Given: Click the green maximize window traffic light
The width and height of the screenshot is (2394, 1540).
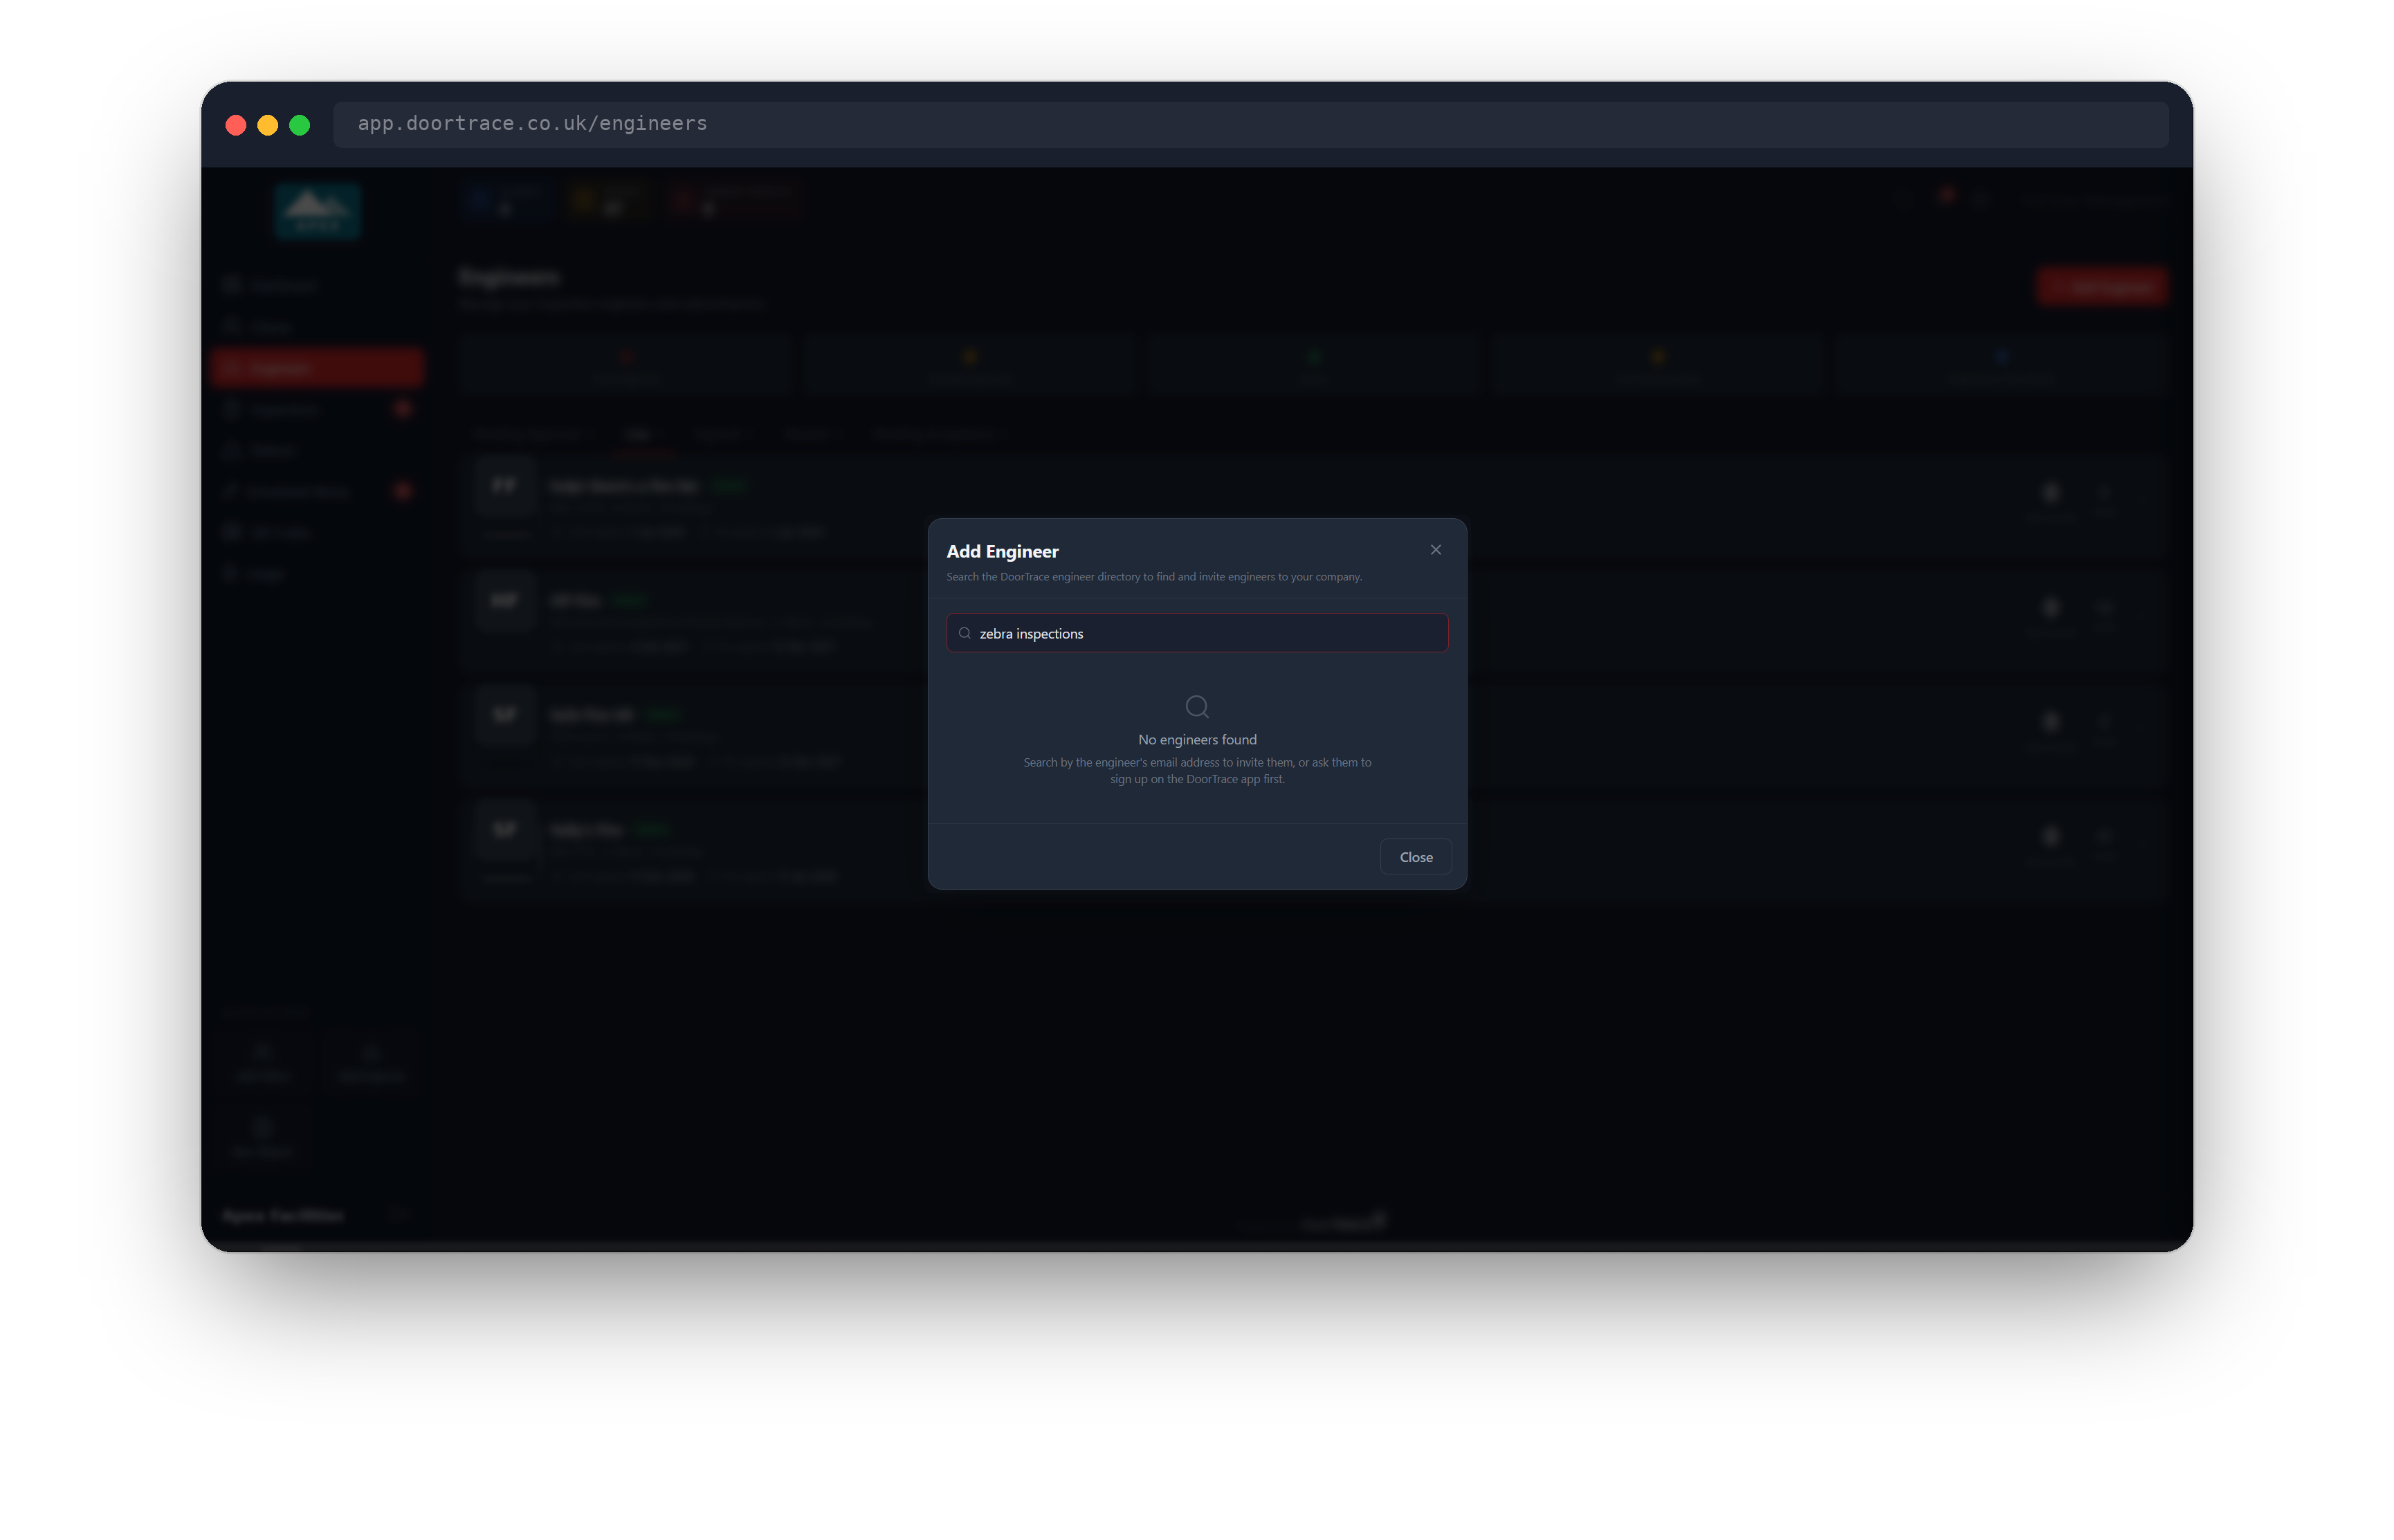Looking at the screenshot, I should [300, 125].
